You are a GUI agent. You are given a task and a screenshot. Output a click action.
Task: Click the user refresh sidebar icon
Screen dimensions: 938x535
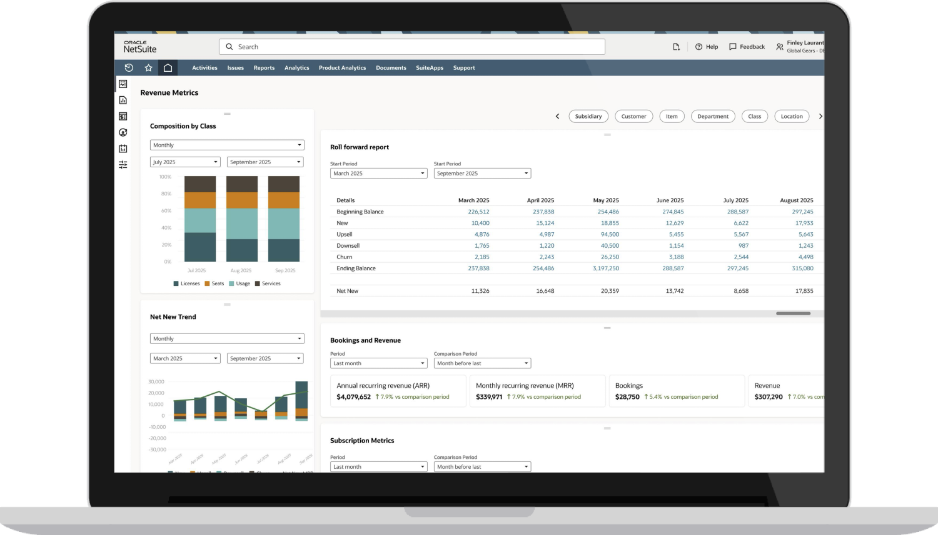pos(123,132)
